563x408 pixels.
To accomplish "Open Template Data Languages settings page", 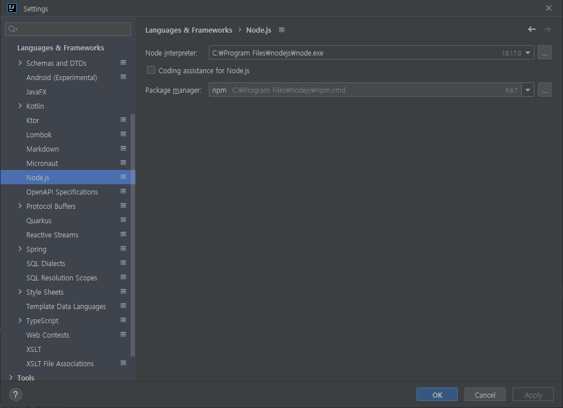I will pyautogui.click(x=66, y=306).
